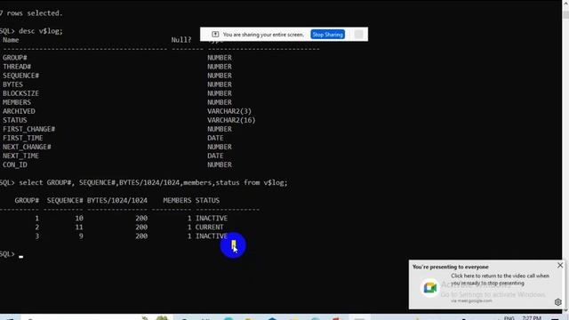Click the SEQUENCE# result table header
The height and width of the screenshot is (320, 569).
(65, 200)
